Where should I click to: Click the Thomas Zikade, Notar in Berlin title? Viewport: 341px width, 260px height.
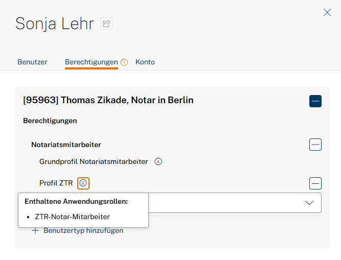tap(108, 100)
